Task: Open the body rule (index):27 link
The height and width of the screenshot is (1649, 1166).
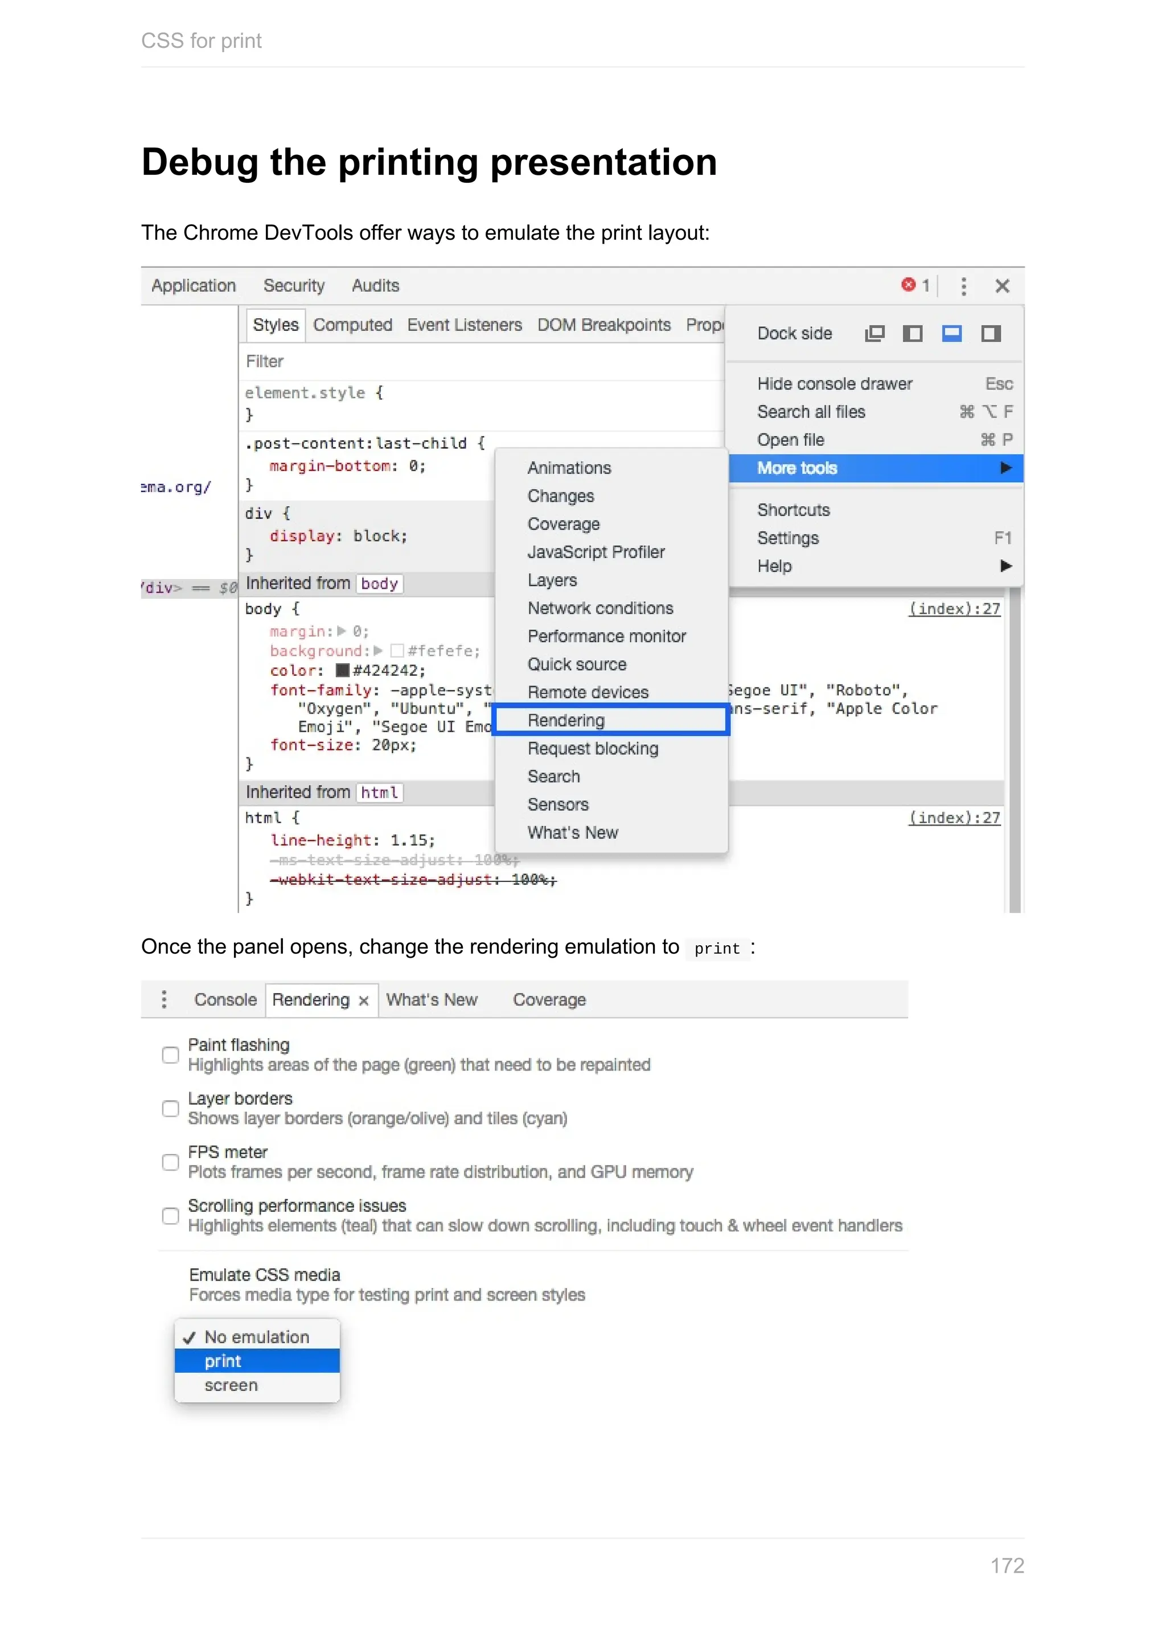Action: click(x=954, y=608)
